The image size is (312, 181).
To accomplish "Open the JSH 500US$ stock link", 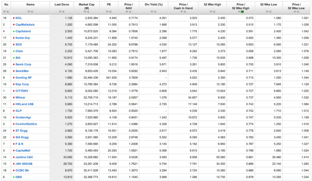I will coord(24,164).
